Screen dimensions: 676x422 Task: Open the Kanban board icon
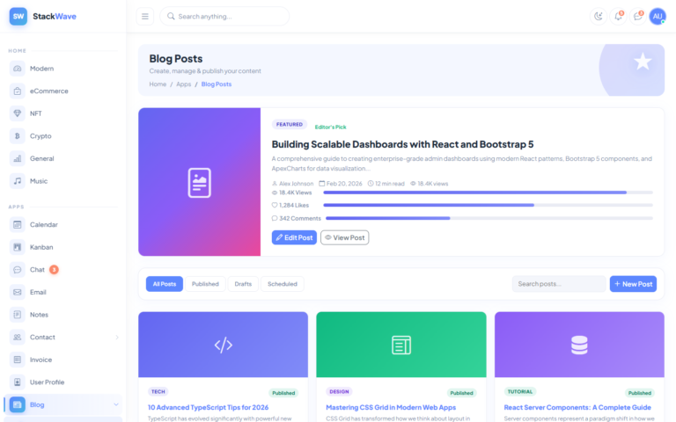[18, 247]
